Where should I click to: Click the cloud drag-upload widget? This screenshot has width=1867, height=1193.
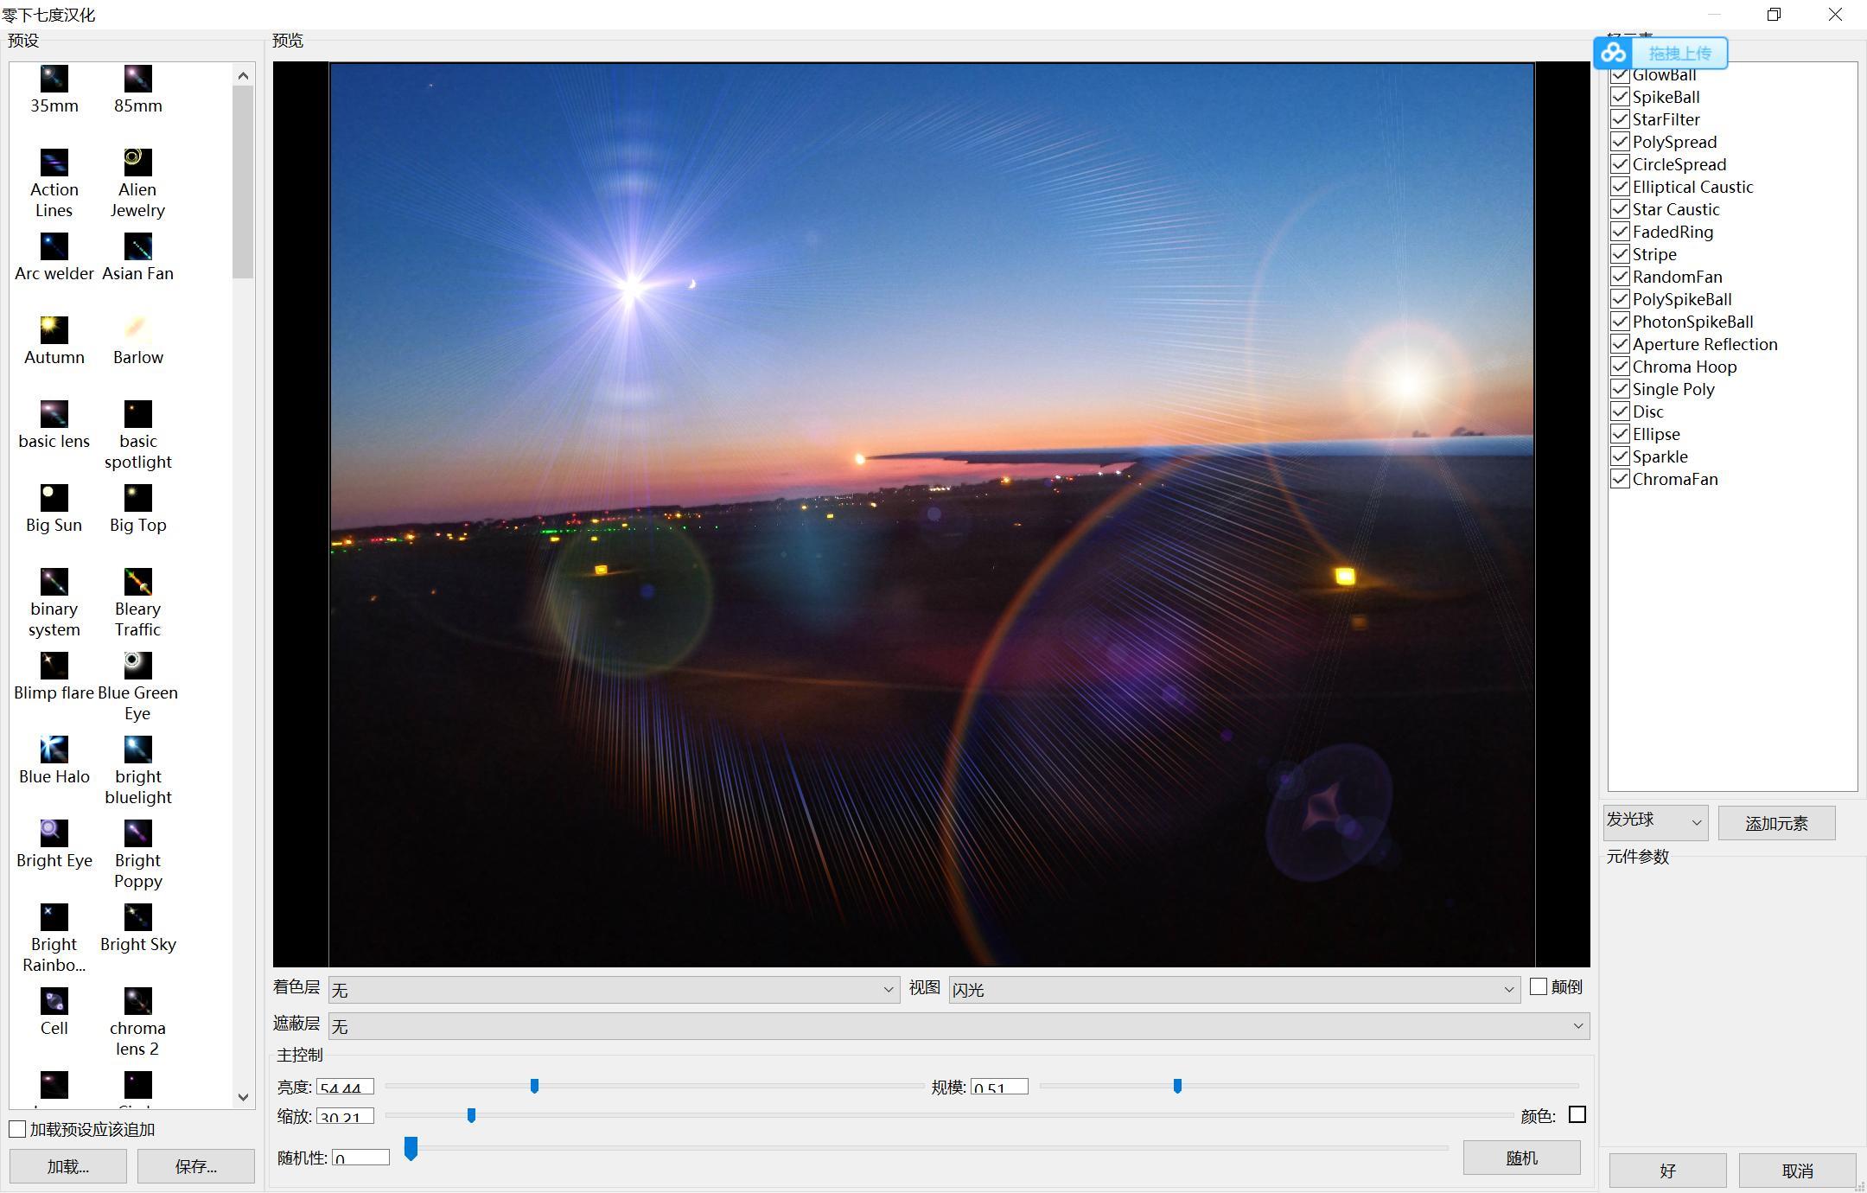[x=1660, y=53]
